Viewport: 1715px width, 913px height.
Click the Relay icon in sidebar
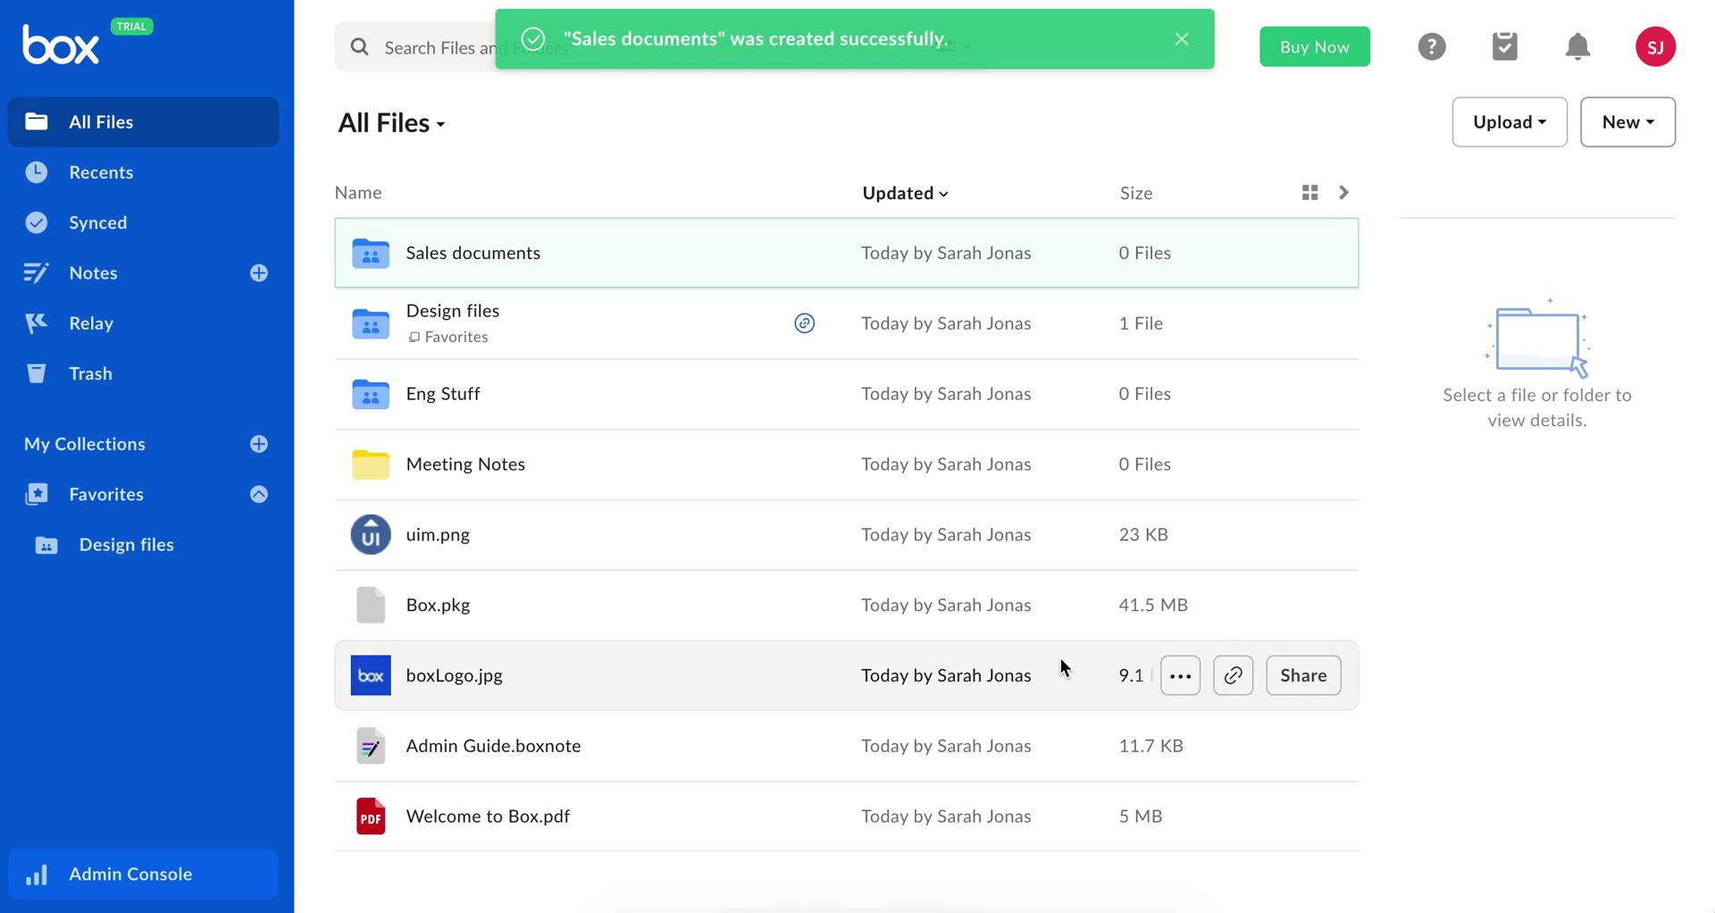pyautogui.click(x=37, y=323)
